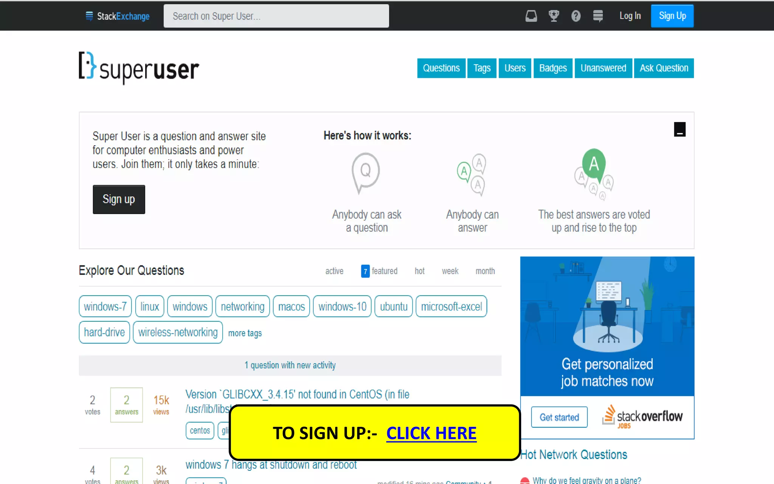The width and height of the screenshot is (774, 484).
Task: Click the 15k views count
Action: click(161, 405)
